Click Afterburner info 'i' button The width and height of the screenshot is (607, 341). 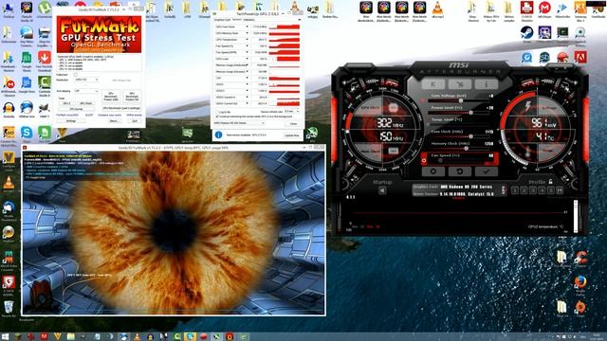tap(487, 83)
